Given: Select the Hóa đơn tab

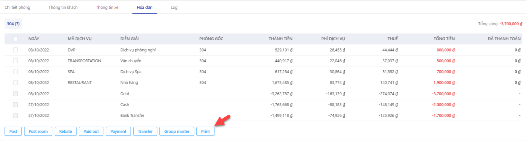Looking at the screenshot, I should pos(145,7).
